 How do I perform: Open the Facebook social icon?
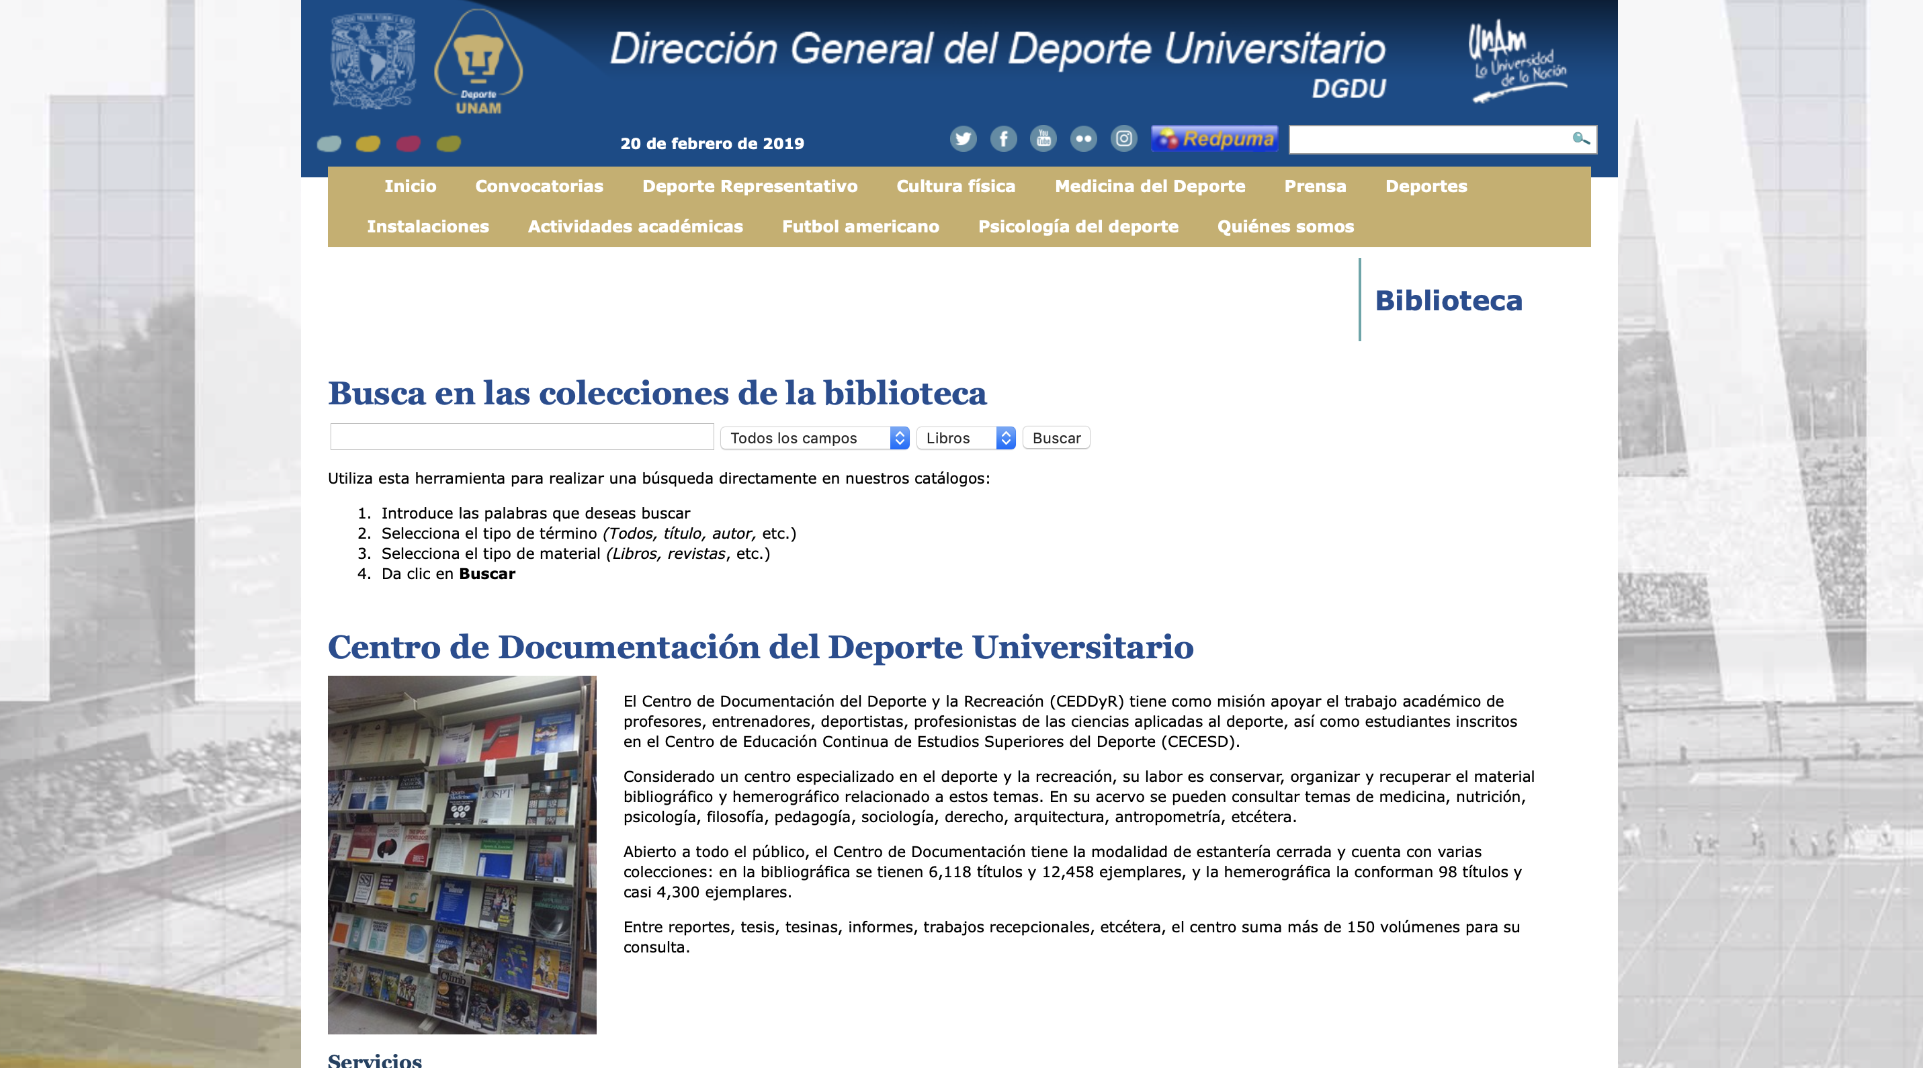pos(1003,139)
